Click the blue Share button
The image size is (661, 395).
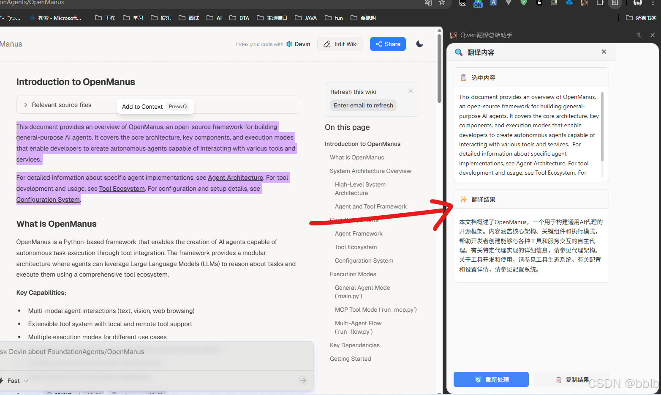click(x=388, y=44)
